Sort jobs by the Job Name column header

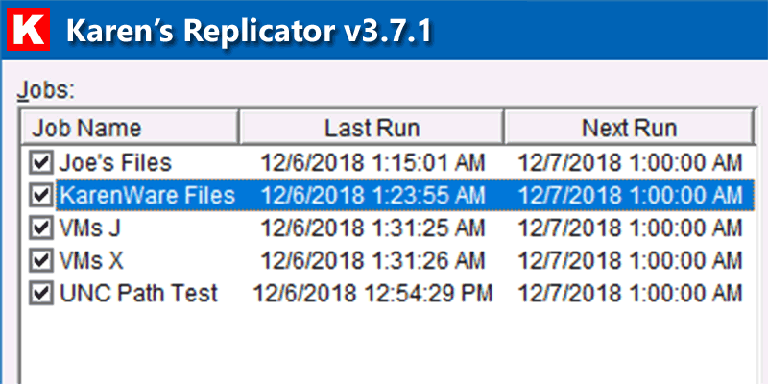pyautogui.click(x=131, y=129)
